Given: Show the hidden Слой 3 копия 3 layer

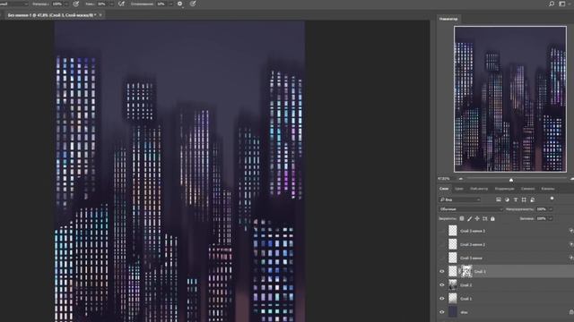Looking at the screenshot, I should click(442, 231).
